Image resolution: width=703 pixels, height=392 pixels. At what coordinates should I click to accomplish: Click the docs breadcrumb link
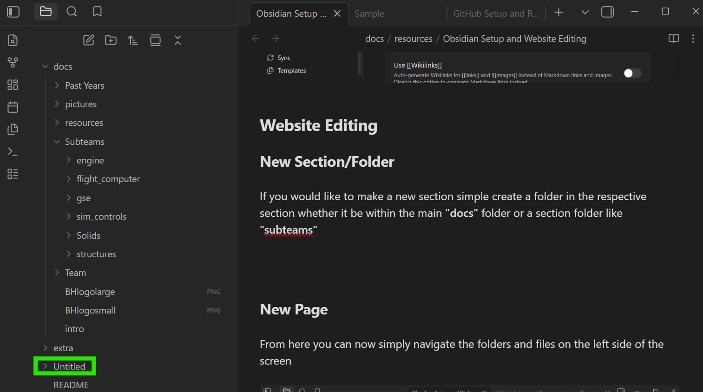pyautogui.click(x=374, y=39)
